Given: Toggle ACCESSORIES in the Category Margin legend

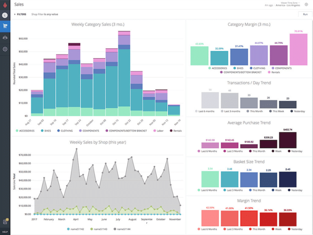Looking at the screenshot, I should (x=219, y=68).
